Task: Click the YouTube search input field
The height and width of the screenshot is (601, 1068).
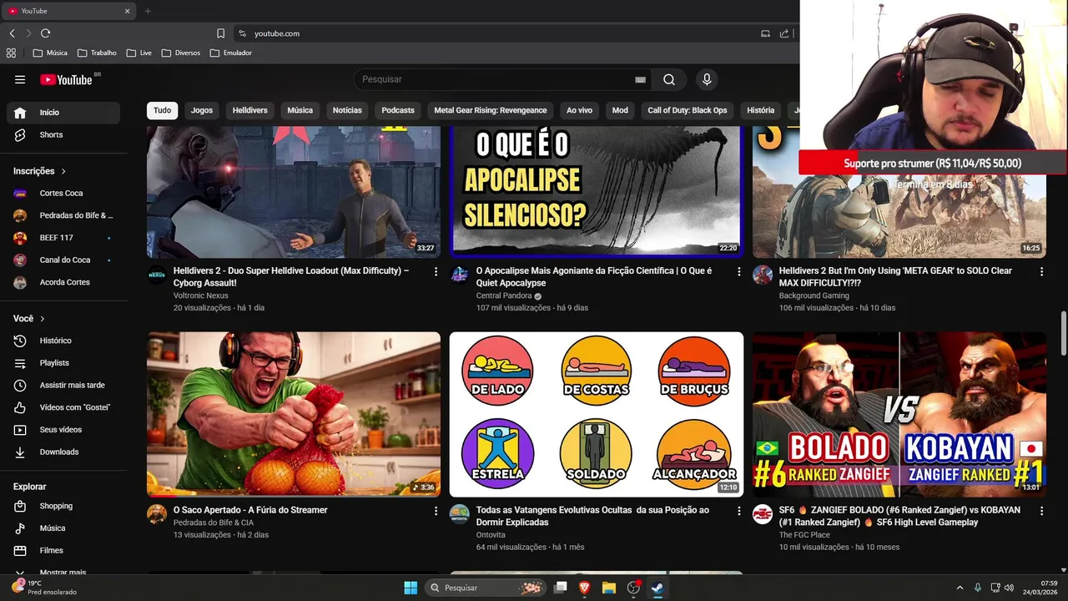Action: click(492, 79)
